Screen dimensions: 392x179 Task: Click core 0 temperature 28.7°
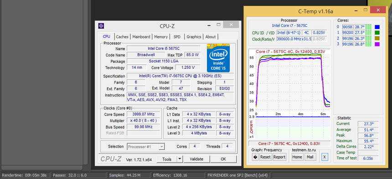(360, 27)
